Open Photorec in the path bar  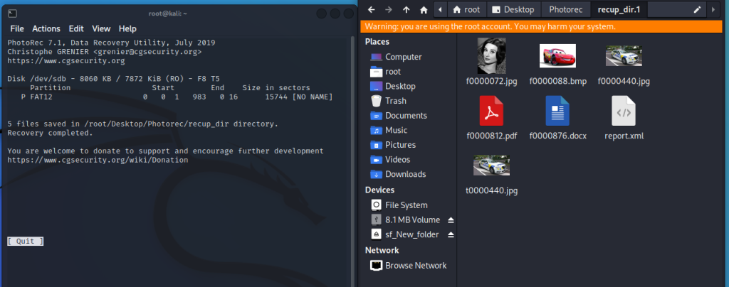(566, 9)
